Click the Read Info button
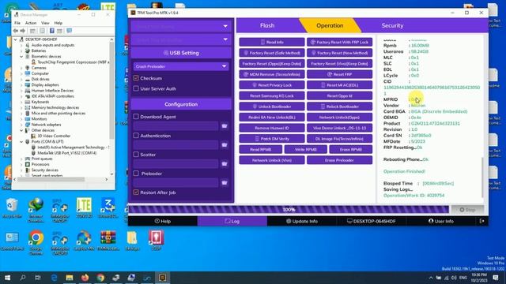The height and width of the screenshot is (284, 506). [x=272, y=42]
